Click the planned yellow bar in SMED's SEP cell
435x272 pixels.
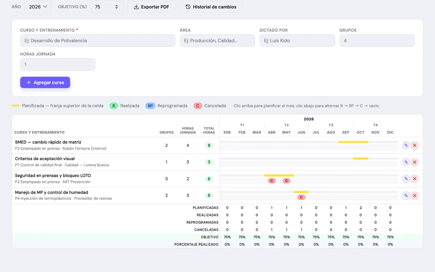click(x=346, y=142)
